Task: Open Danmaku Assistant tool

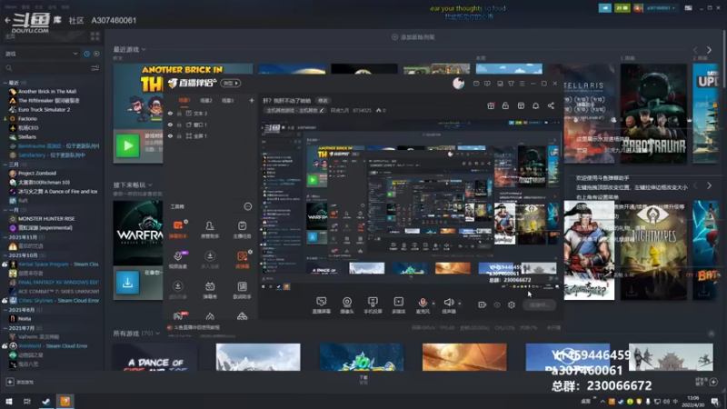Action: pyautogui.click(x=177, y=229)
